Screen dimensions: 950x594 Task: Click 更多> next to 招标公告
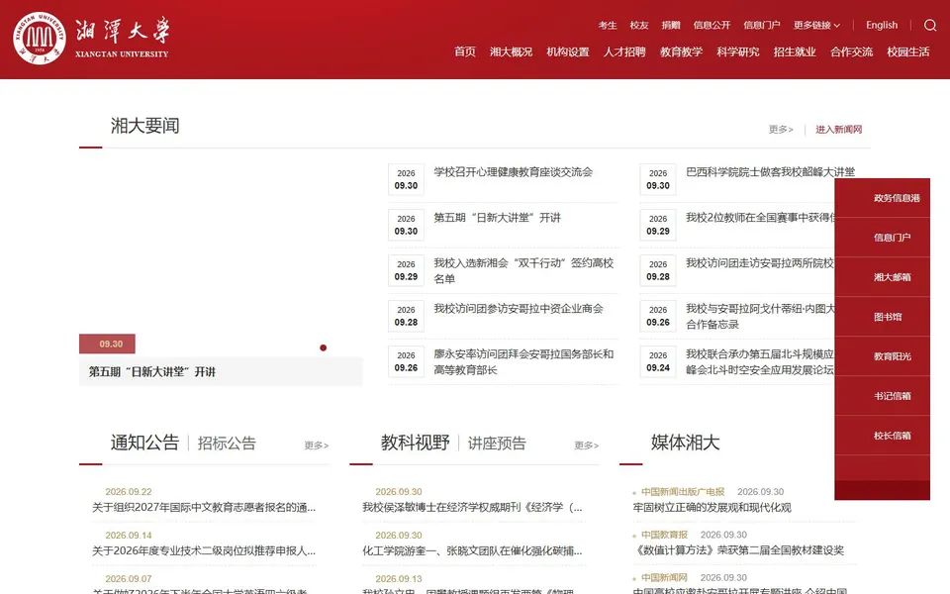point(317,445)
